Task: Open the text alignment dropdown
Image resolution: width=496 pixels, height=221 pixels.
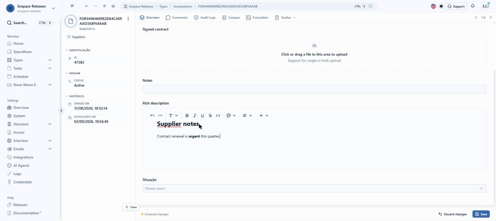Action: (247, 116)
